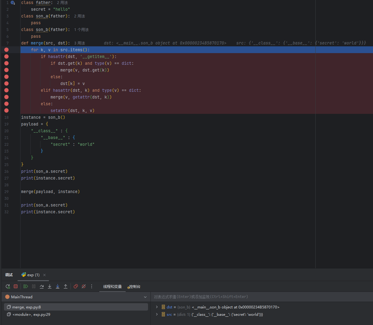The width and height of the screenshot is (373, 325).
Task: Expand the dst variable node
Action: [x=157, y=307]
